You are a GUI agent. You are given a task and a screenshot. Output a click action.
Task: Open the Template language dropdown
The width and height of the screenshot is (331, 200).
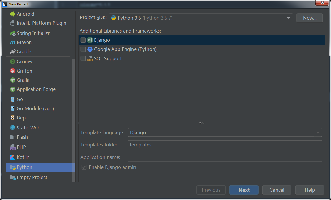pyautogui.click(x=225, y=133)
